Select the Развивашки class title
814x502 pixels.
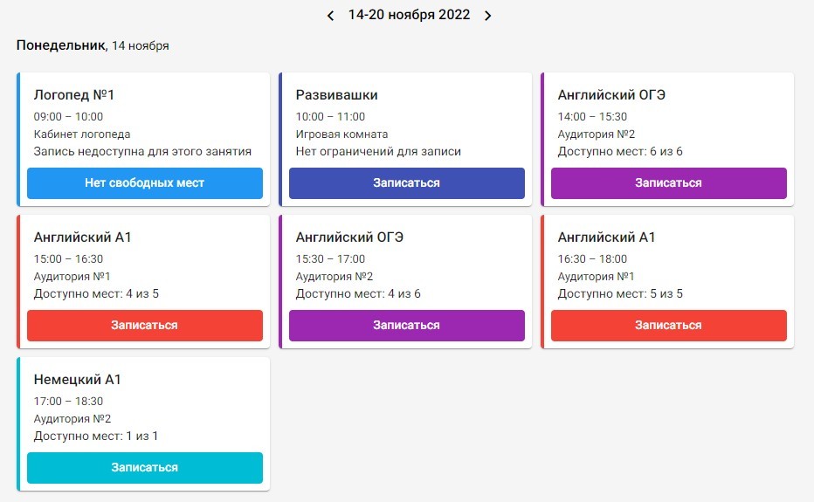[337, 95]
